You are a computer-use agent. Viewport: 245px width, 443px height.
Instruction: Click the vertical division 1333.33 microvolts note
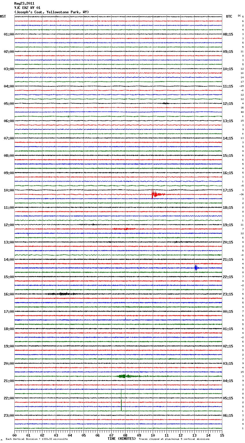[x=37, y=439]
